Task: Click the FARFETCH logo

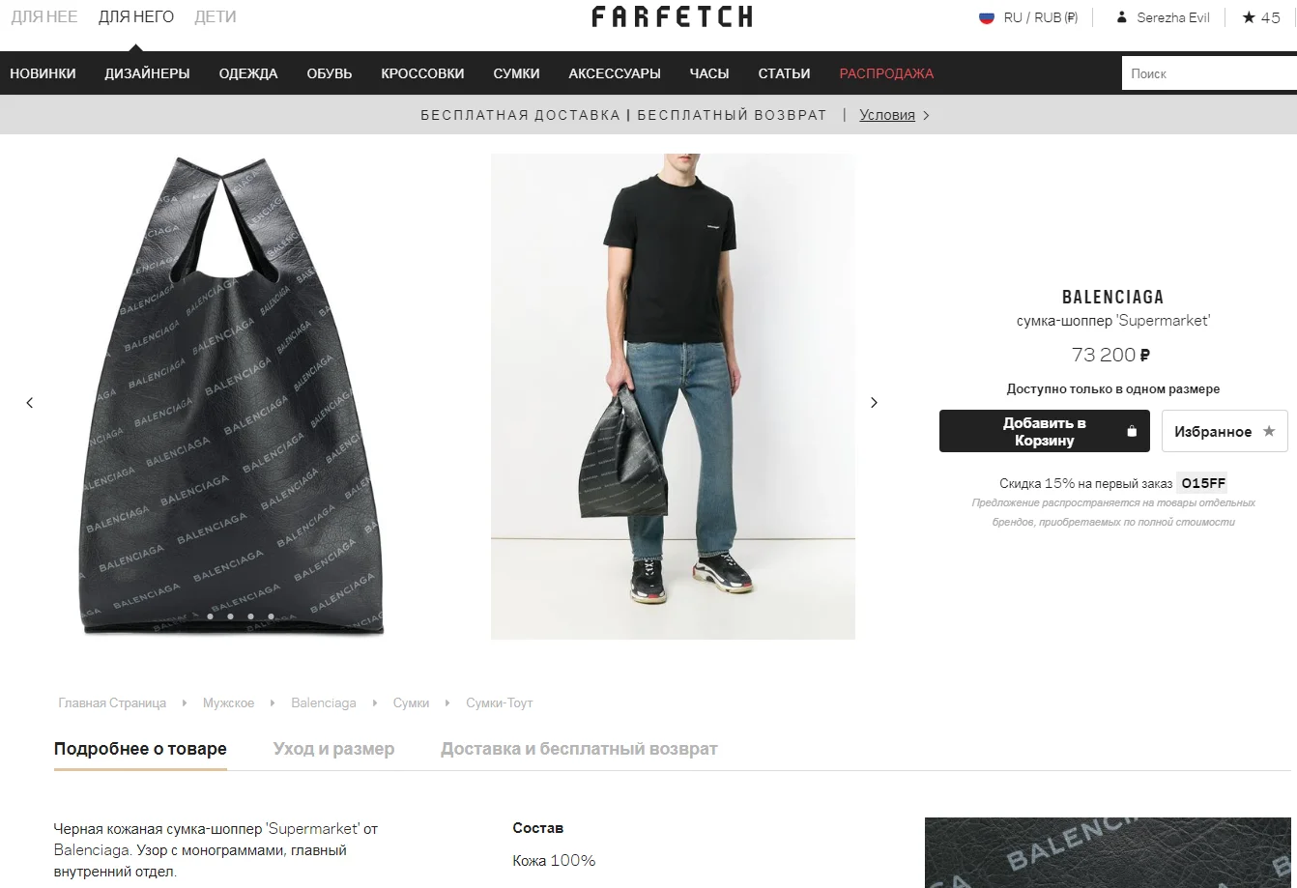Action: pyautogui.click(x=672, y=16)
